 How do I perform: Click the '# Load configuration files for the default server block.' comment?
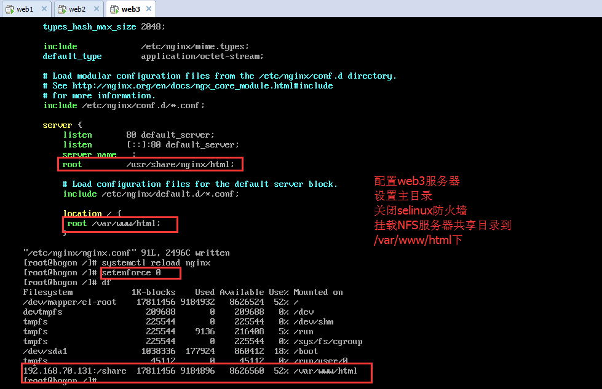[200, 184]
